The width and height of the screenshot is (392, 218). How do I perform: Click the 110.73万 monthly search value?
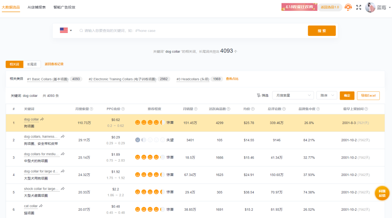coord(84,123)
